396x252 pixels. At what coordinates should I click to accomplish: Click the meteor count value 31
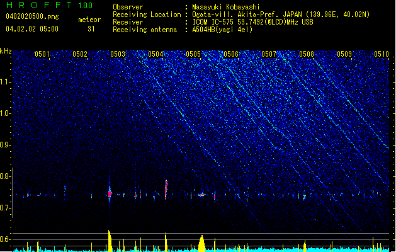point(91,29)
